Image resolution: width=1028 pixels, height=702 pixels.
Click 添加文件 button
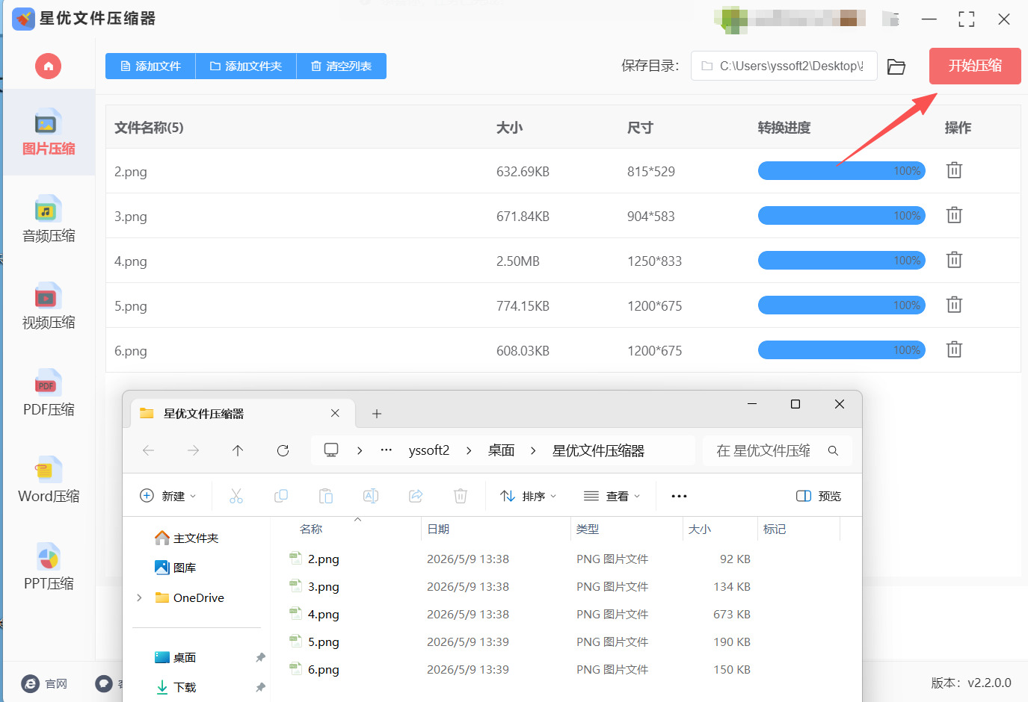click(150, 66)
